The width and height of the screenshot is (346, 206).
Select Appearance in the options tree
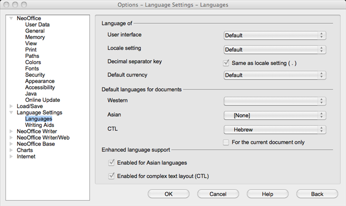(40, 81)
